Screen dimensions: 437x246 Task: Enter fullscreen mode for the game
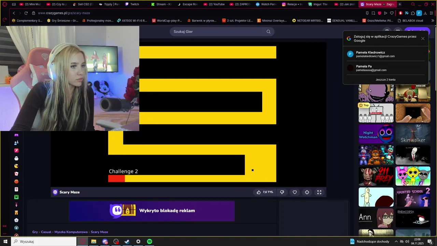coord(319,192)
